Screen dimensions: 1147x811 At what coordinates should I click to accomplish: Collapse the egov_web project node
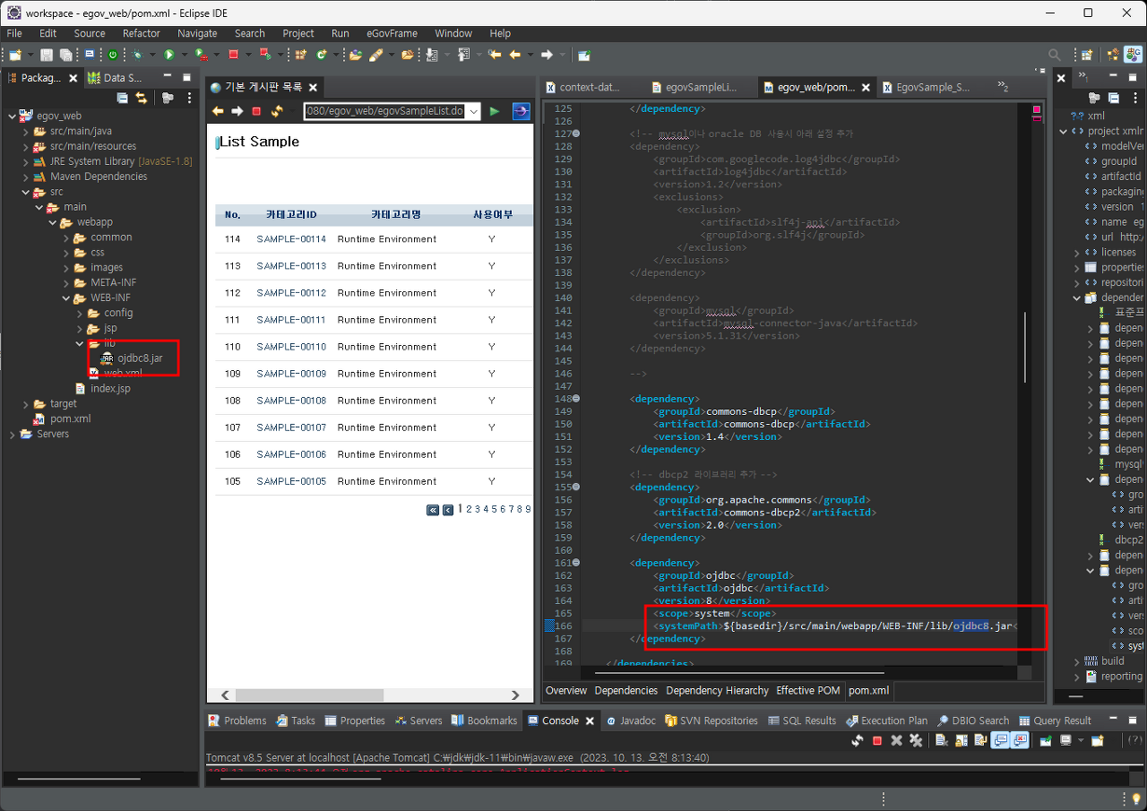click(12, 116)
